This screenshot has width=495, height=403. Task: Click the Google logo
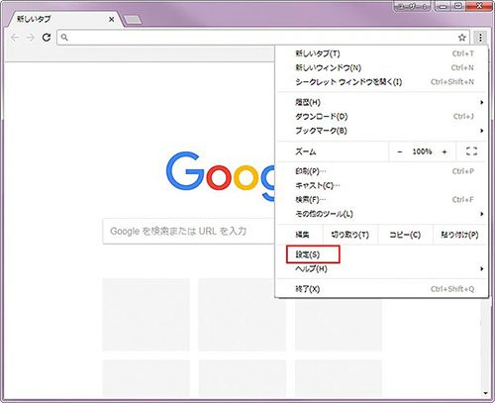(220, 175)
